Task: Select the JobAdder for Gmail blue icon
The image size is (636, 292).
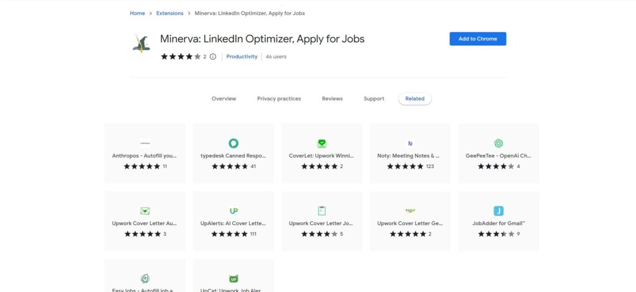Action: click(498, 211)
